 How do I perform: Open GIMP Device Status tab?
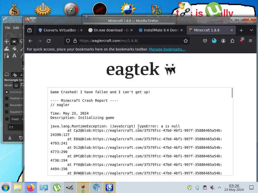[x=14, y=75]
